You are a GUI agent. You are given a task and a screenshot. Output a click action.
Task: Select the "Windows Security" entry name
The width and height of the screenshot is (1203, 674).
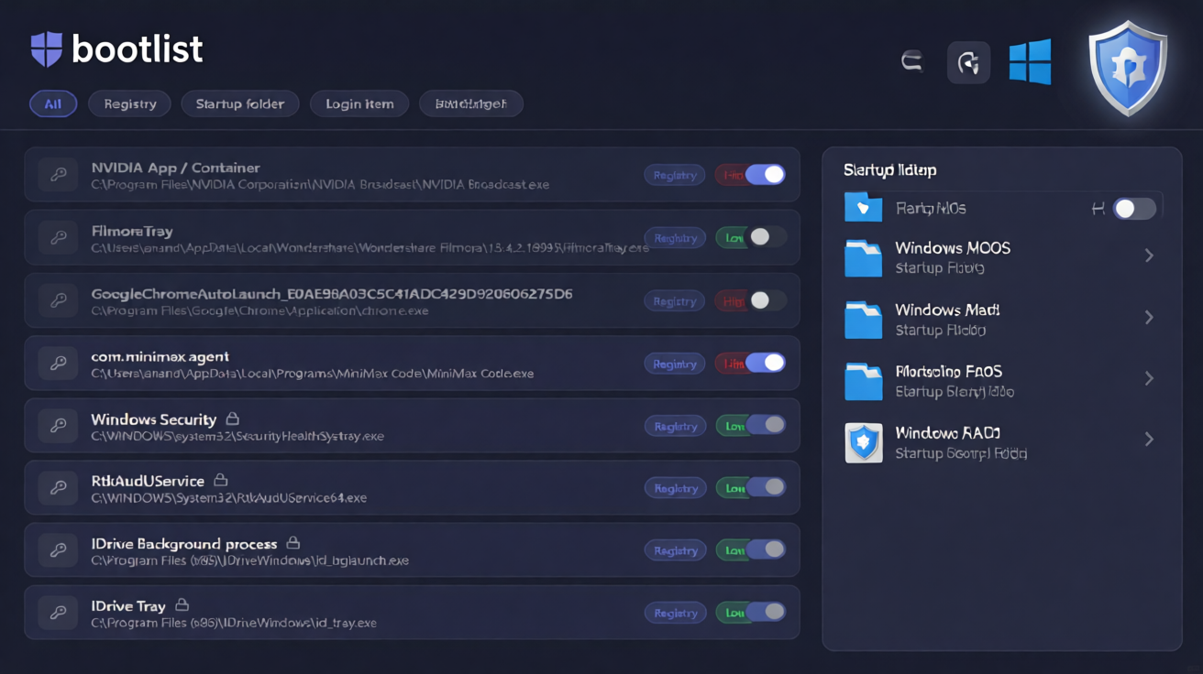(x=153, y=419)
